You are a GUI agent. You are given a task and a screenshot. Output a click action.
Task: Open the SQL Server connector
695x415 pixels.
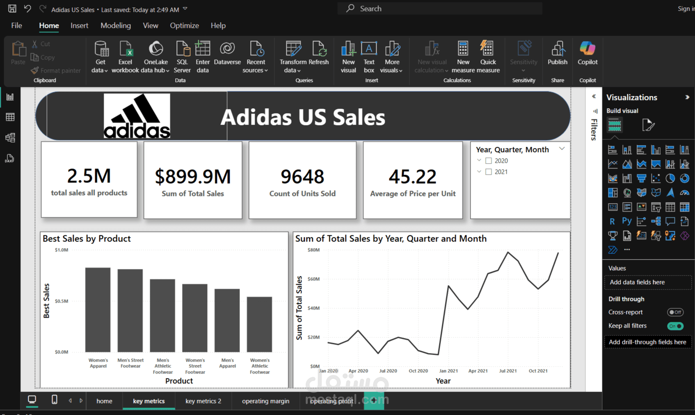pyautogui.click(x=182, y=57)
